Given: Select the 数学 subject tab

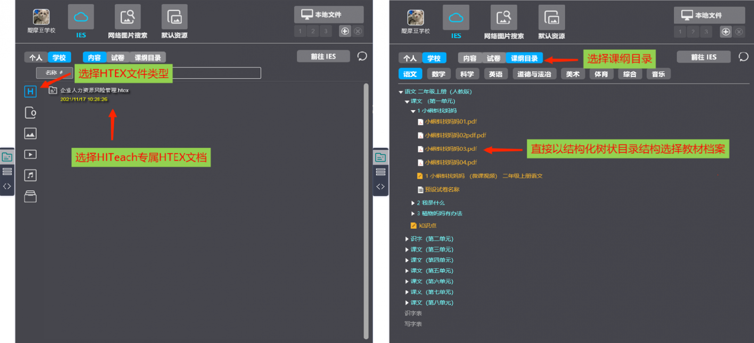Looking at the screenshot, I should [x=438, y=74].
